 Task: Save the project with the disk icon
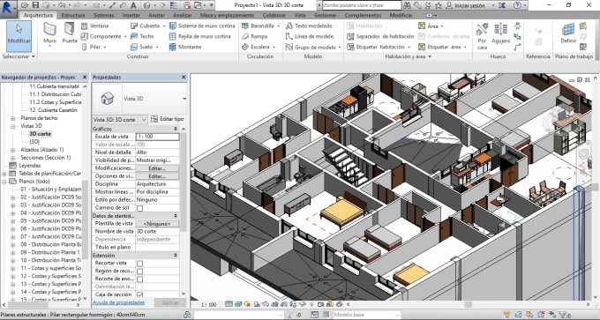[x=35, y=5]
